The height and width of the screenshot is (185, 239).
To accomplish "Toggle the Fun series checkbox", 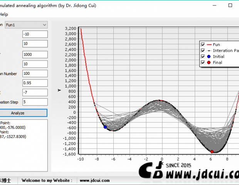I will [203, 45].
